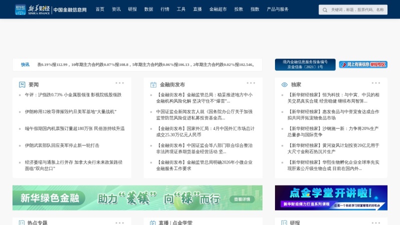The height and width of the screenshot is (225, 400).
Task: Click the 直播 点金学堂 section icon
Action: [153, 222]
